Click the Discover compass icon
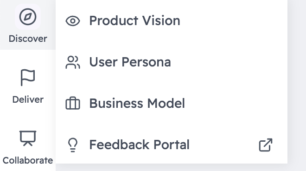The image size is (306, 171). (28, 17)
